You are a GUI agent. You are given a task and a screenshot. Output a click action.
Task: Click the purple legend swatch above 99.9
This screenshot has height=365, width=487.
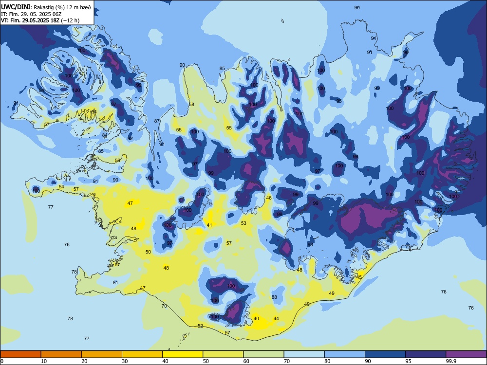(x=466, y=354)
